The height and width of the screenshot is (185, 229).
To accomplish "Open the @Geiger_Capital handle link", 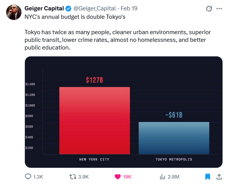I will click(x=95, y=8).
